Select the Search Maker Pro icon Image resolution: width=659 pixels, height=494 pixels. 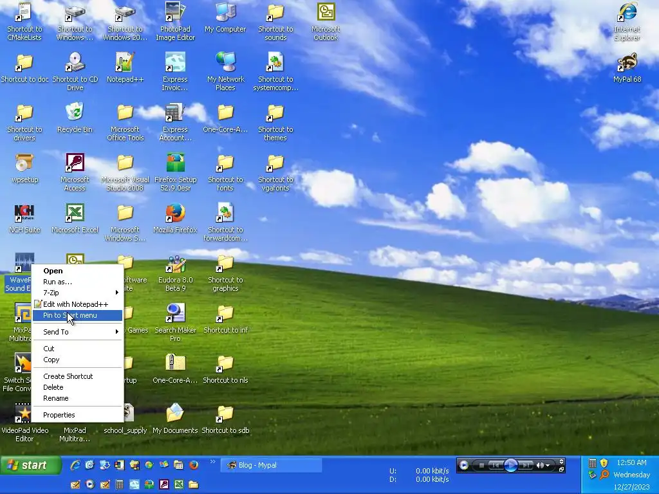tap(175, 322)
